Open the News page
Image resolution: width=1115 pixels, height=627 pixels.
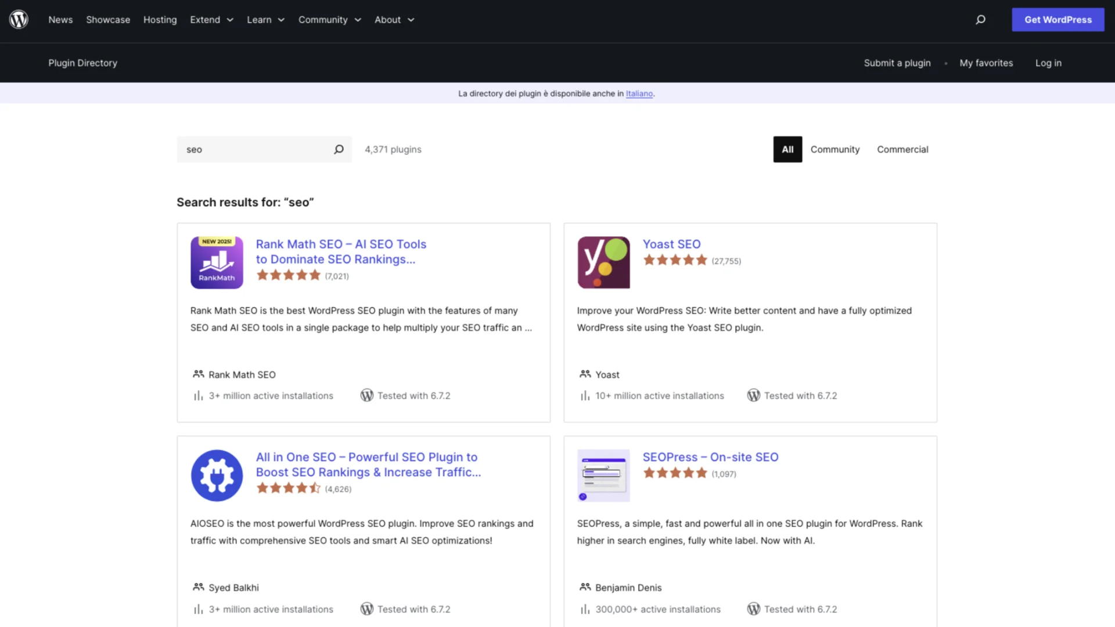point(60,20)
